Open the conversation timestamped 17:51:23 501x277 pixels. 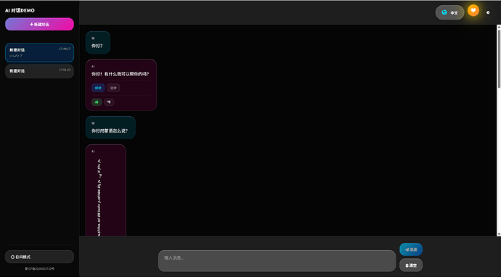(40, 71)
